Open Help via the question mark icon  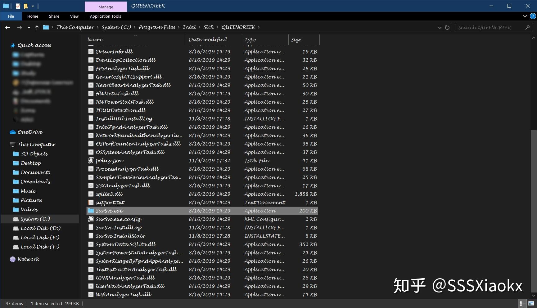[x=533, y=16]
